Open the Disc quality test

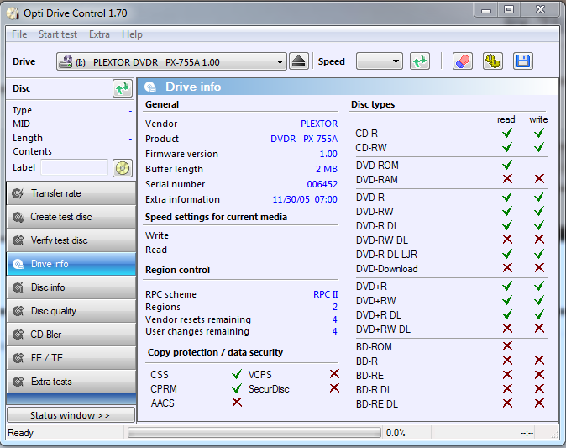71,311
